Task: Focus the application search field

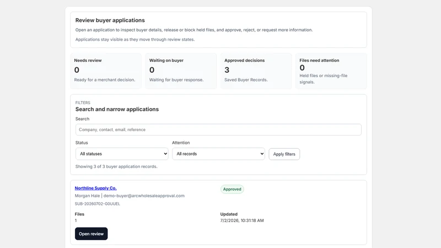Action: pyautogui.click(x=218, y=130)
